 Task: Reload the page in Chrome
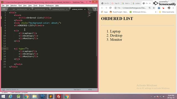pos(110,8)
